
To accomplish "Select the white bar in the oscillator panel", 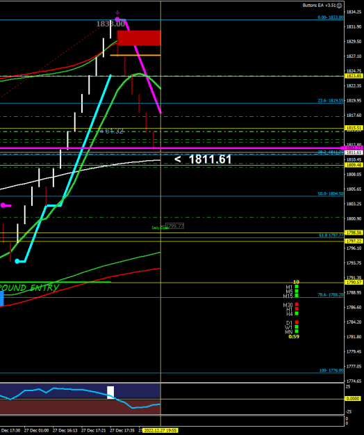I will pos(110,393).
